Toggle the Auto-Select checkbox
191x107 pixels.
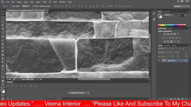click(x=11, y=6)
